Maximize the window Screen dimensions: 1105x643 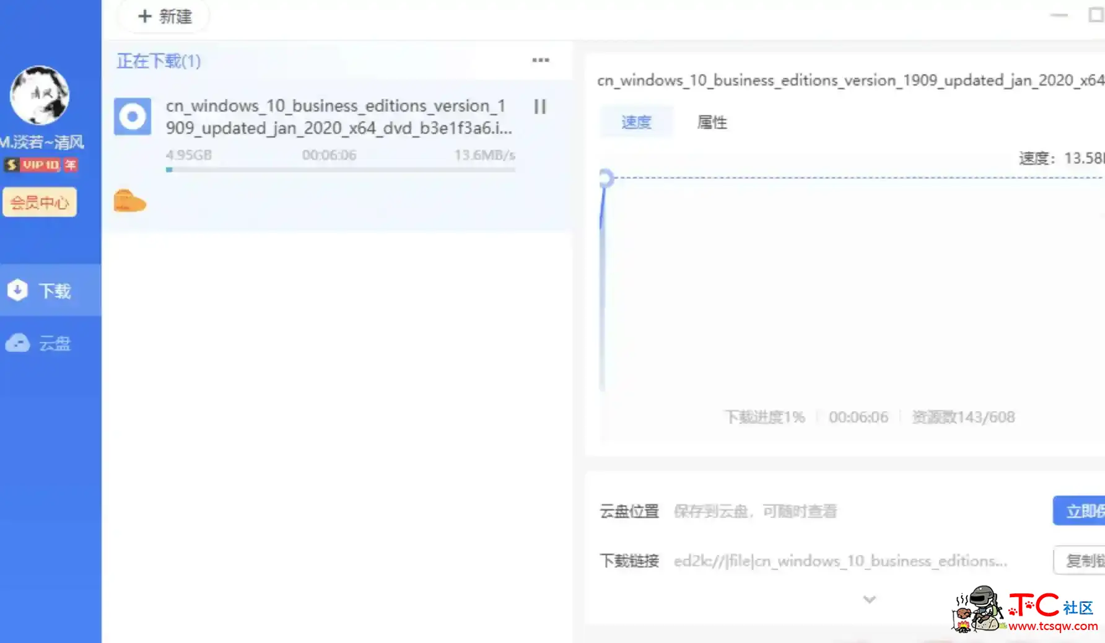point(1096,15)
